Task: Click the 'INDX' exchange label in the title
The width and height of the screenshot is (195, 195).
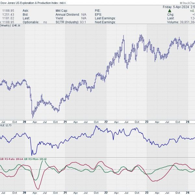Action: coord(63,3)
